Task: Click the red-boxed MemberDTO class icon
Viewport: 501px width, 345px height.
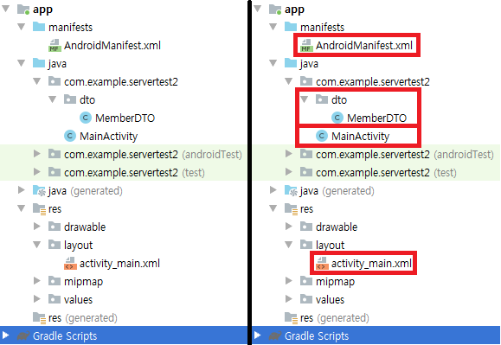Action: coord(337,118)
